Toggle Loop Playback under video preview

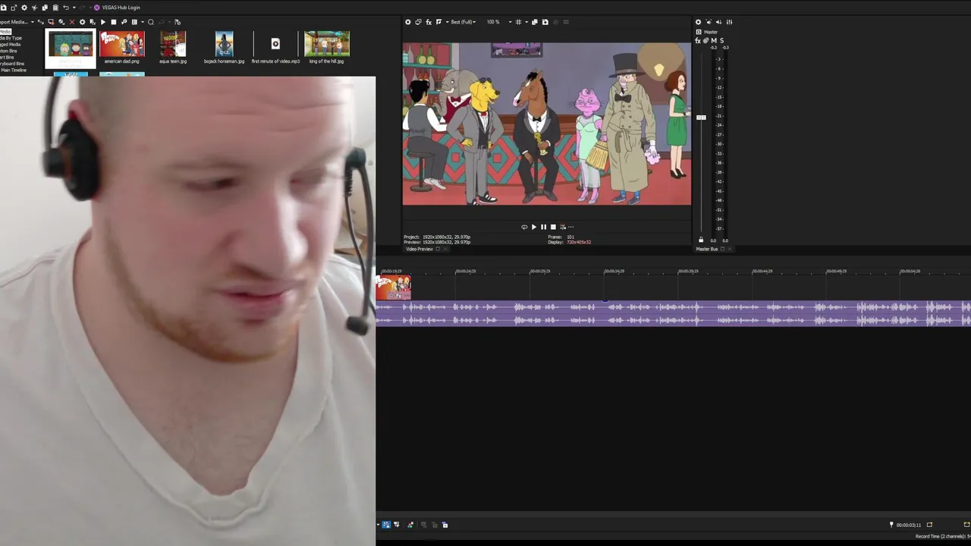[x=524, y=227]
